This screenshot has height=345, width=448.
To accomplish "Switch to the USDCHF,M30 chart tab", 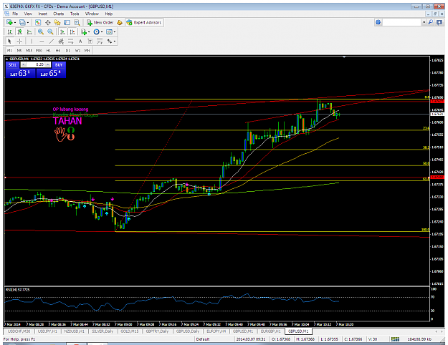I will point(19,331).
